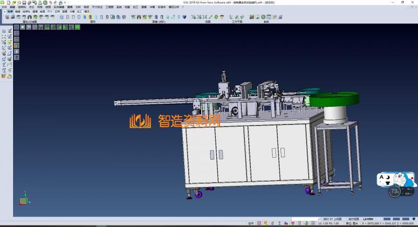The image size is (418, 227).
Task: Click the 绝对视图 button in the status bar
Action: coord(354,219)
